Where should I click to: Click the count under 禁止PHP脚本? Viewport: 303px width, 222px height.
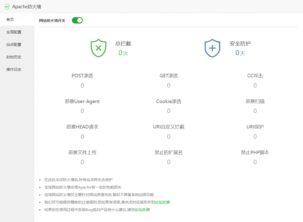click(x=255, y=162)
